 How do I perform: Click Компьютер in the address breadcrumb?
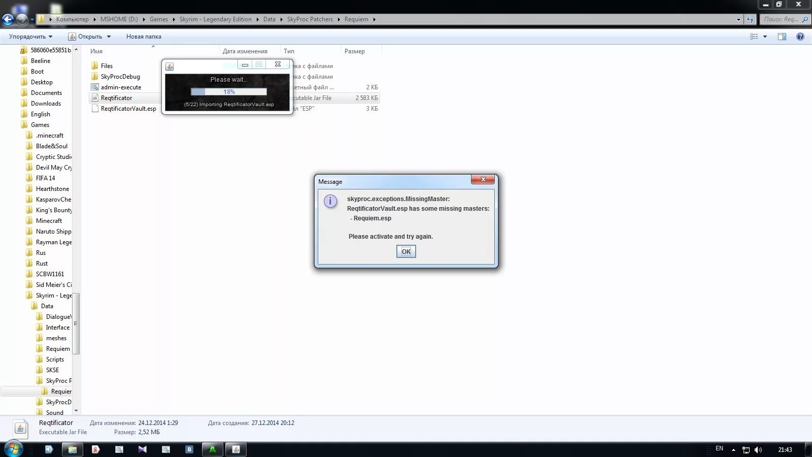(x=72, y=19)
